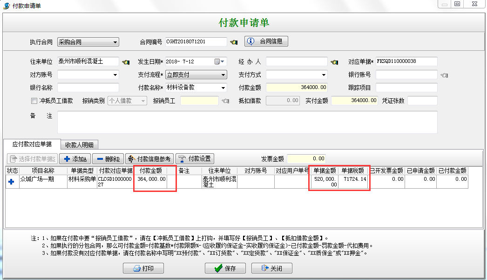Viewport: 487px width, 280px height.
Task: Open the 支付流程 dropdown
Action: click(x=223, y=75)
